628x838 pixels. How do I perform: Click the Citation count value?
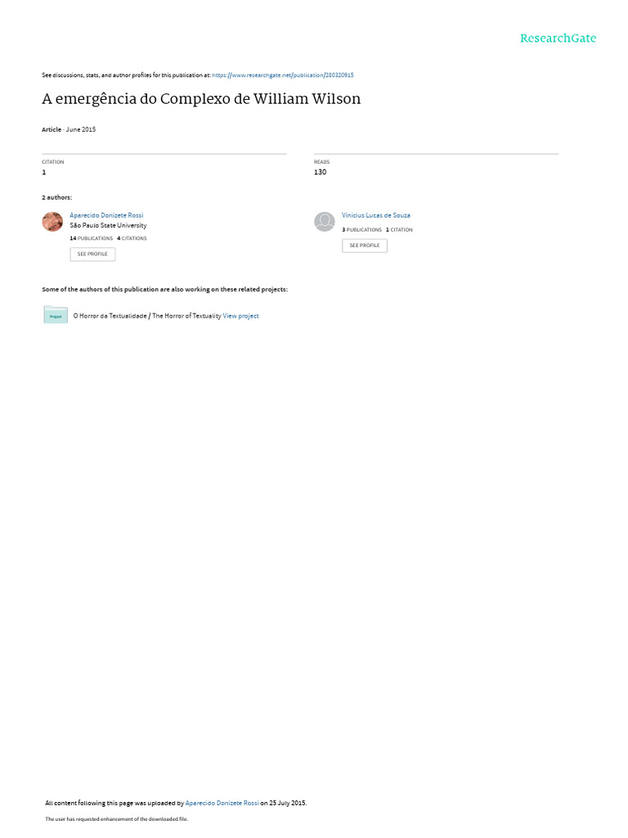click(x=44, y=172)
